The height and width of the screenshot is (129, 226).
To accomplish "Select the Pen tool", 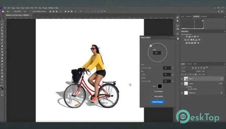I will pyautogui.click(x=2, y=64).
